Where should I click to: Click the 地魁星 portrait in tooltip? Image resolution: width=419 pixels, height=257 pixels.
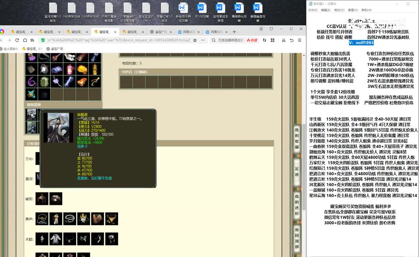(58, 128)
